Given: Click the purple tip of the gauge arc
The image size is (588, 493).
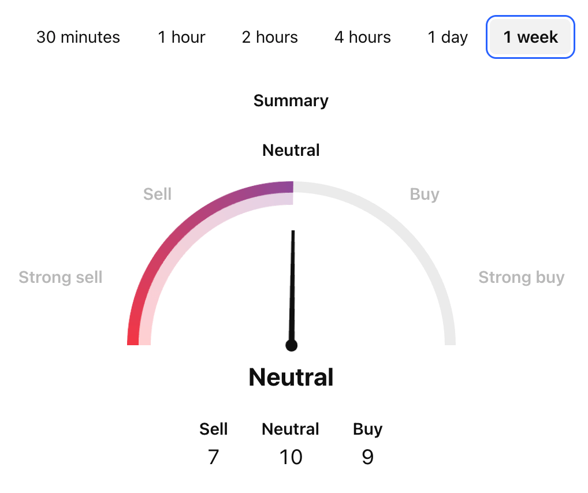Looking at the screenshot, I should tap(286, 186).
